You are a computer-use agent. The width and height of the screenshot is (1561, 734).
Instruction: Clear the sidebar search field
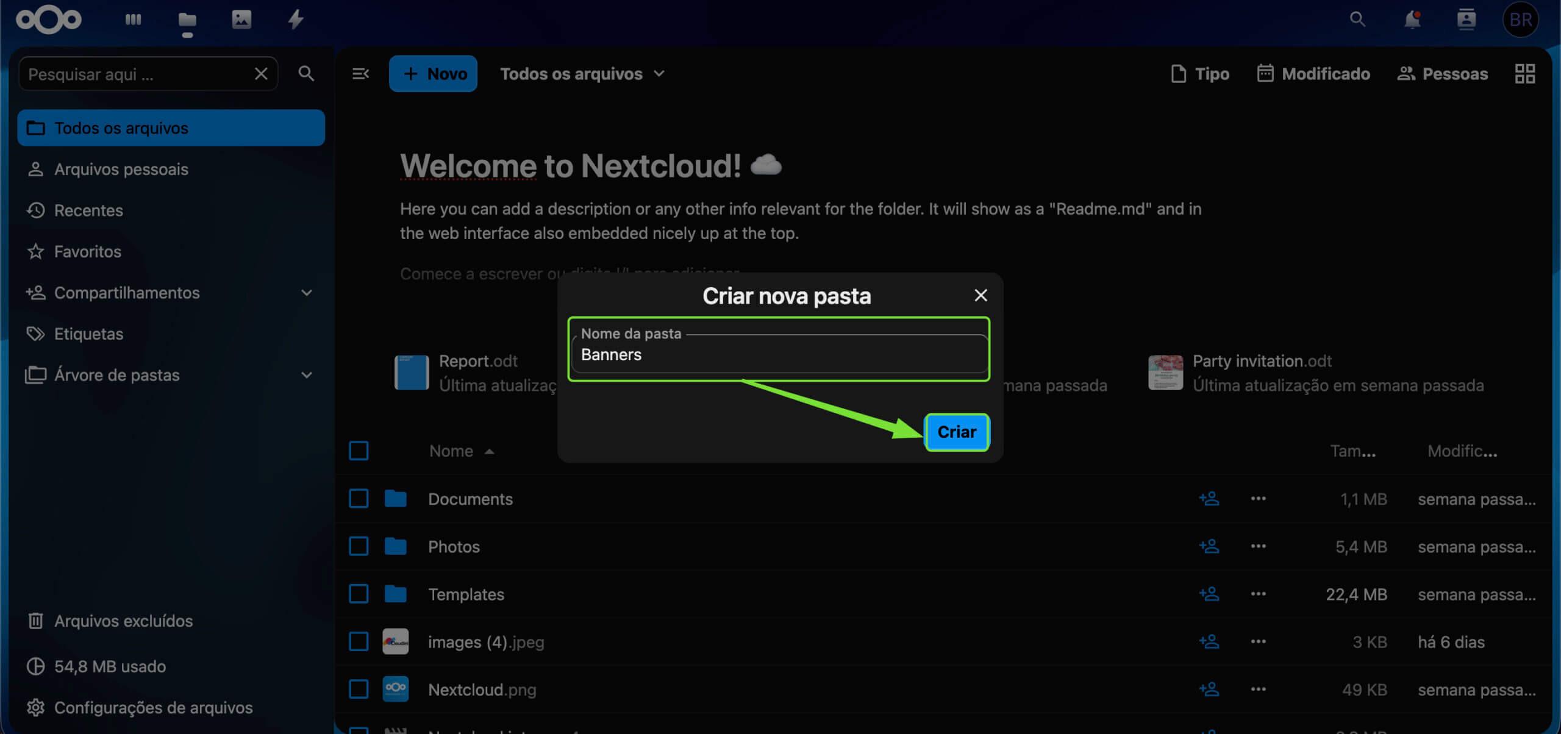[x=261, y=74]
